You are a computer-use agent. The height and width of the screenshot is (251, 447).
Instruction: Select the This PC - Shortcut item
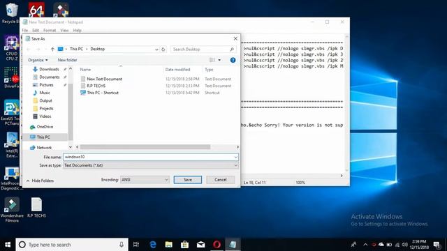[103, 93]
